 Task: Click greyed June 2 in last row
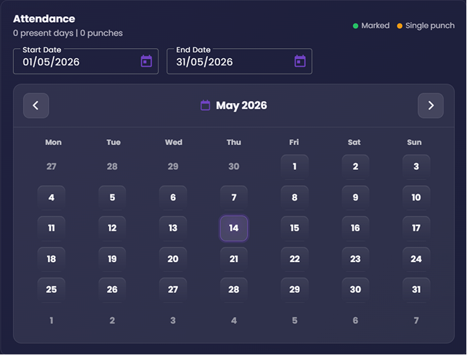(112, 321)
